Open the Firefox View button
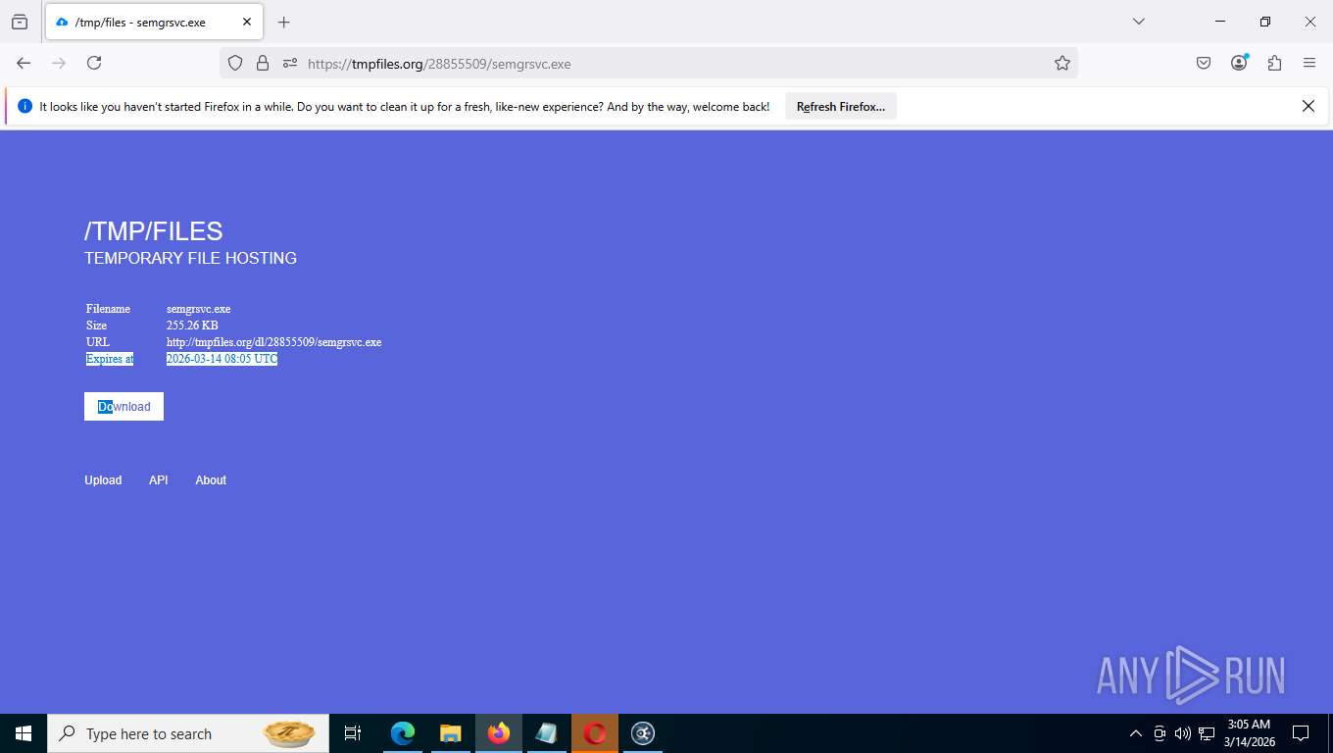Viewport: 1333px width, 753px height. point(20,22)
